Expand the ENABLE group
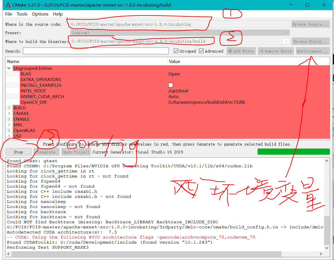The width and height of the screenshot is (334, 260). (9, 119)
